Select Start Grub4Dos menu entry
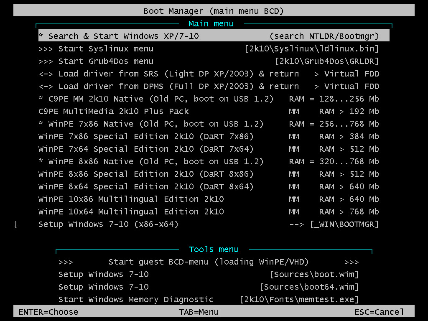Screen dimensions: 428x321 click(x=208, y=61)
